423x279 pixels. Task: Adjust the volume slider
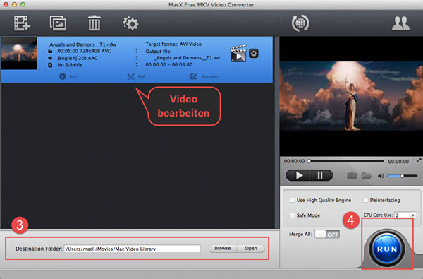point(403,176)
